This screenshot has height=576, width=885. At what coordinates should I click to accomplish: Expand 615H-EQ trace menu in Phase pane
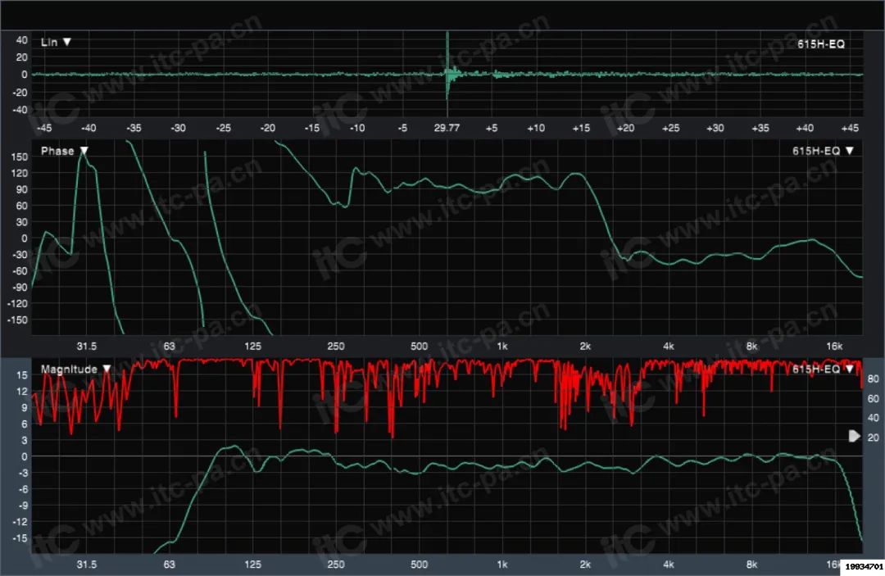[x=849, y=151]
